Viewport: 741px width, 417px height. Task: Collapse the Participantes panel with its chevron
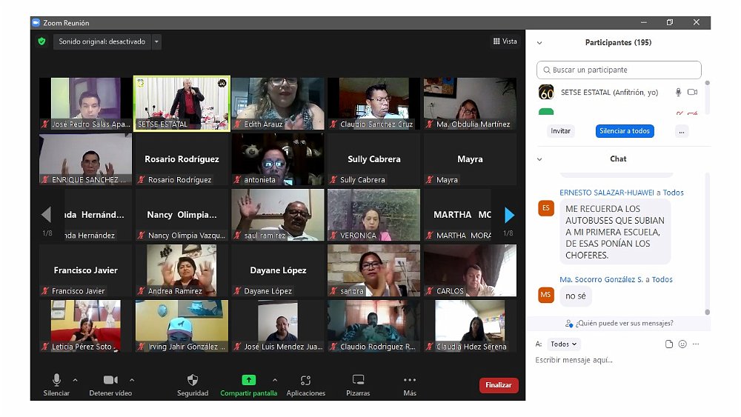pos(539,43)
